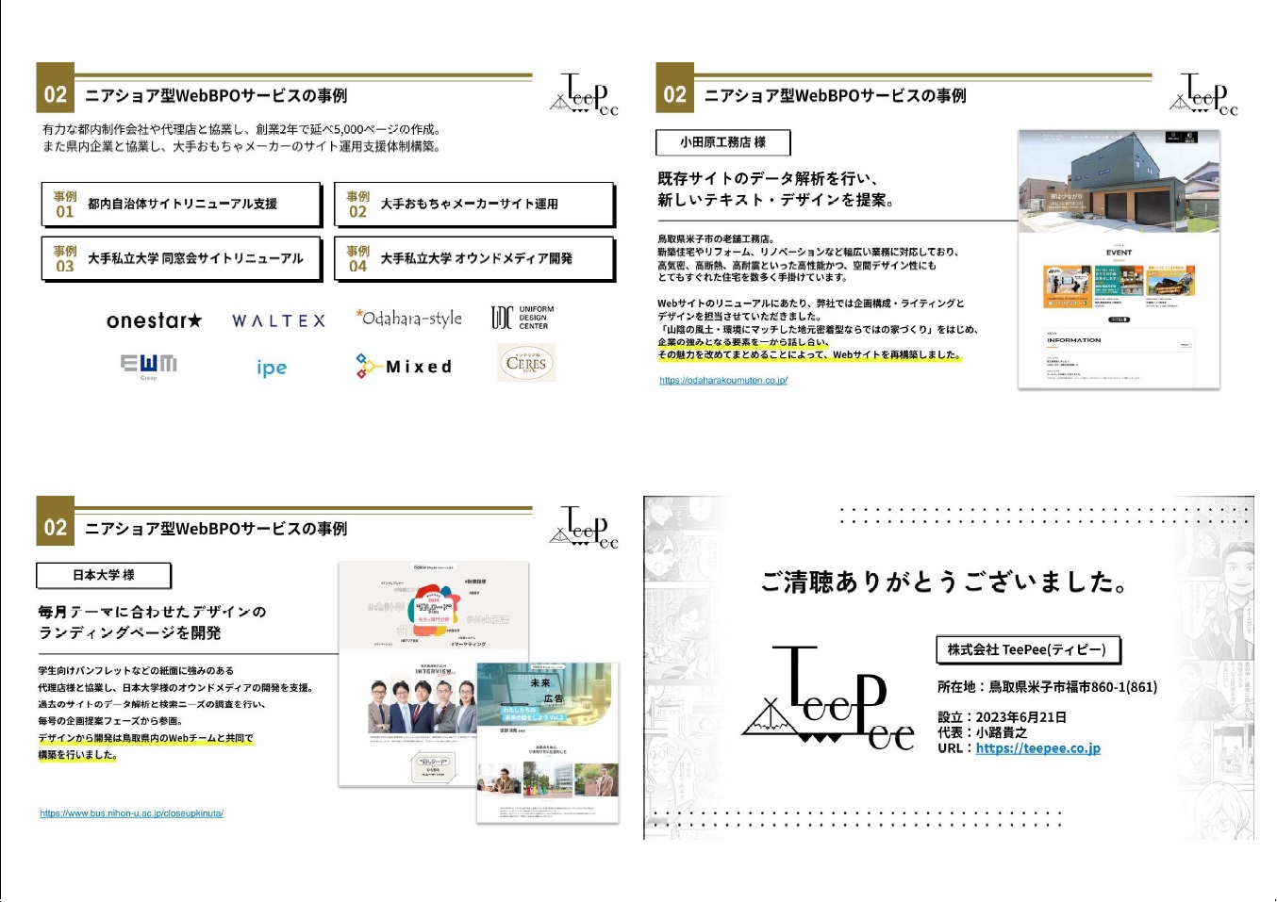Screen dimensions: 1277x902
Task: Open the bus.nihon-u.ac.jp closeupkinuta link
Action: click(x=132, y=813)
